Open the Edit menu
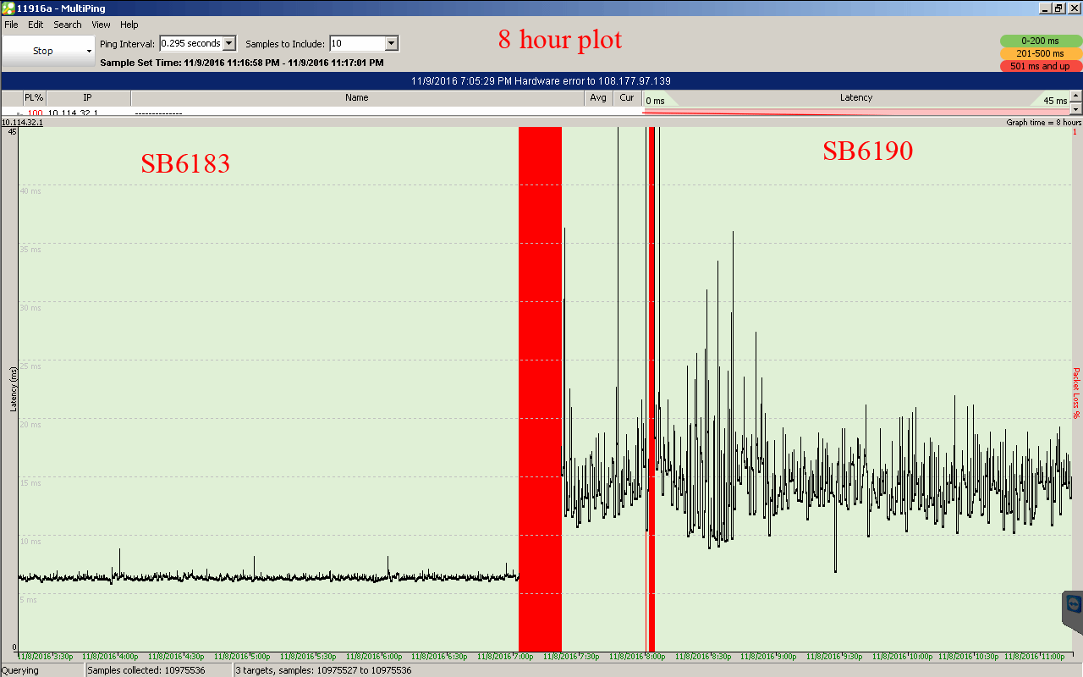Viewport: 1083px width, 677px height. coord(36,25)
